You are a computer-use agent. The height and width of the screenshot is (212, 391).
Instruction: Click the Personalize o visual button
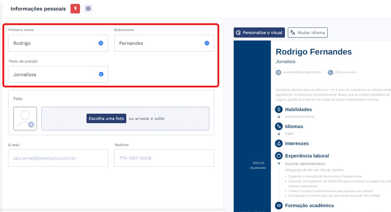(259, 33)
